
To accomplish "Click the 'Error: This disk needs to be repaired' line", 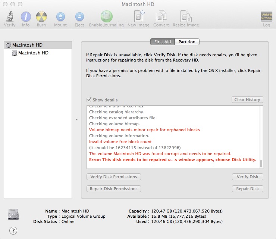I will click(173, 160).
